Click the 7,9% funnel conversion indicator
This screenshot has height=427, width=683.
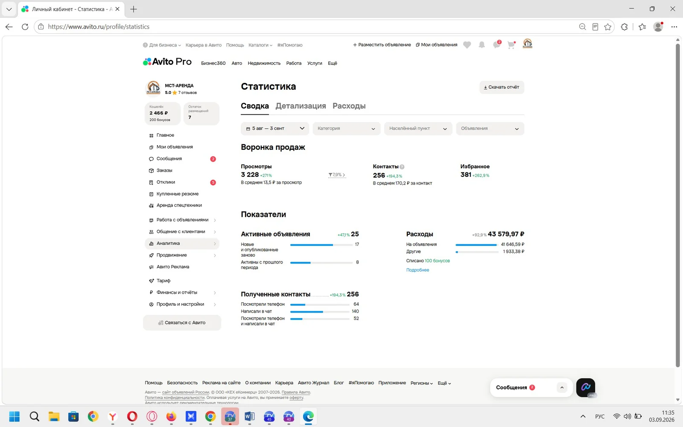pyautogui.click(x=337, y=175)
